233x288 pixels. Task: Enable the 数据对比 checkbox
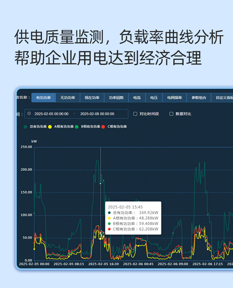click(x=171, y=114)
